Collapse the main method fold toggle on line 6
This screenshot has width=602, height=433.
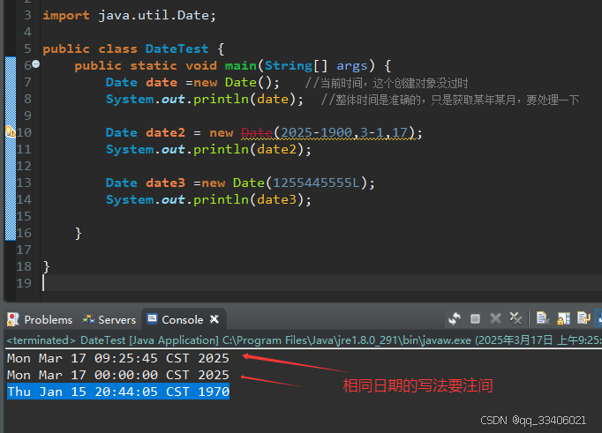coord(35,64)
